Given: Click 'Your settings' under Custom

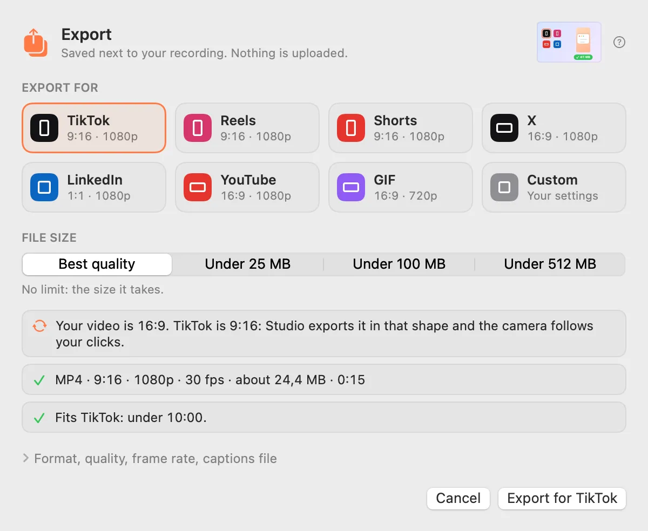Looking at the screenshot, I should (x=563, y=196).
